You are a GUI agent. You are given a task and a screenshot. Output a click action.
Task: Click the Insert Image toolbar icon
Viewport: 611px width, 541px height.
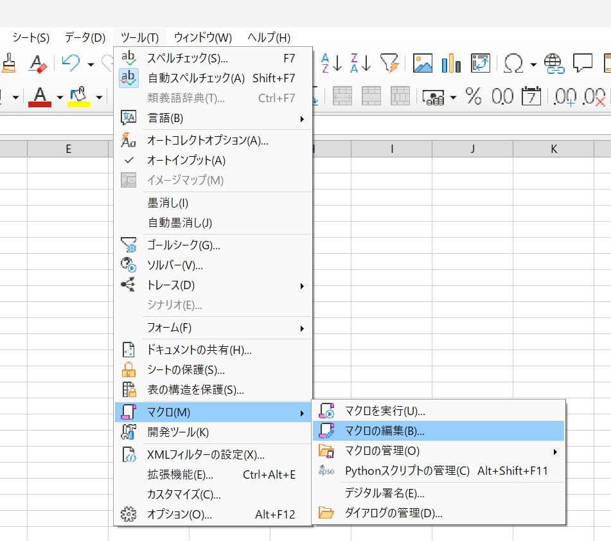coord(422,63)
